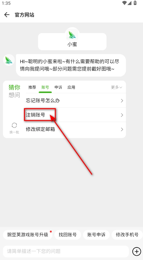
Task: Open chevron for 修改绑定邮箱
Action: (122, 129)
